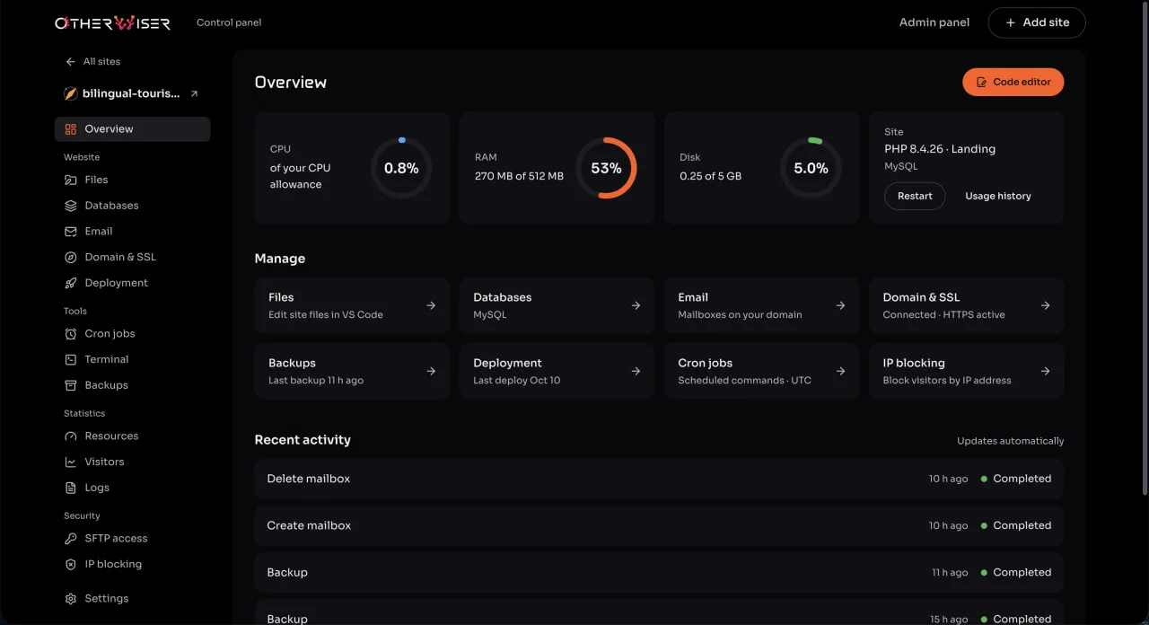Click the 'PHP 8.4.26 · Landing' text
Screen dimensions: 1149x625
(940, 149)
